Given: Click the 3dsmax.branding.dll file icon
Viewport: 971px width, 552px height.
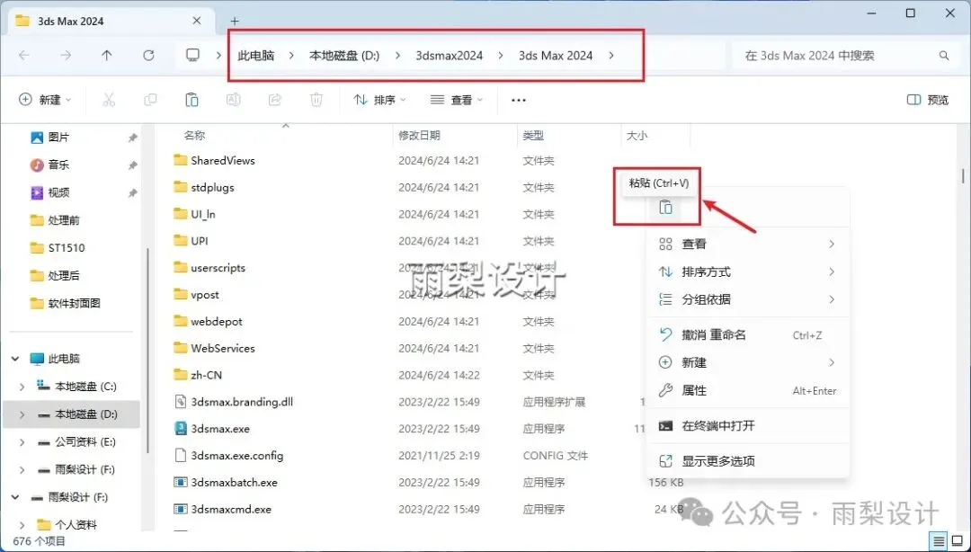Looking at the screenshot, I should point(180,402).
